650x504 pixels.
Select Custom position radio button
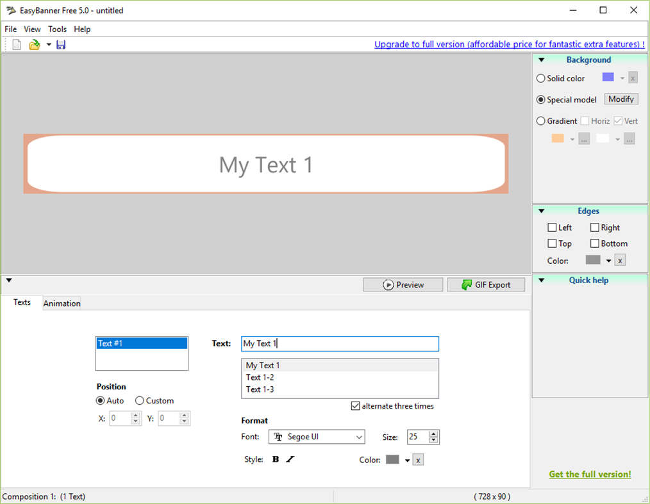[140, 400]
